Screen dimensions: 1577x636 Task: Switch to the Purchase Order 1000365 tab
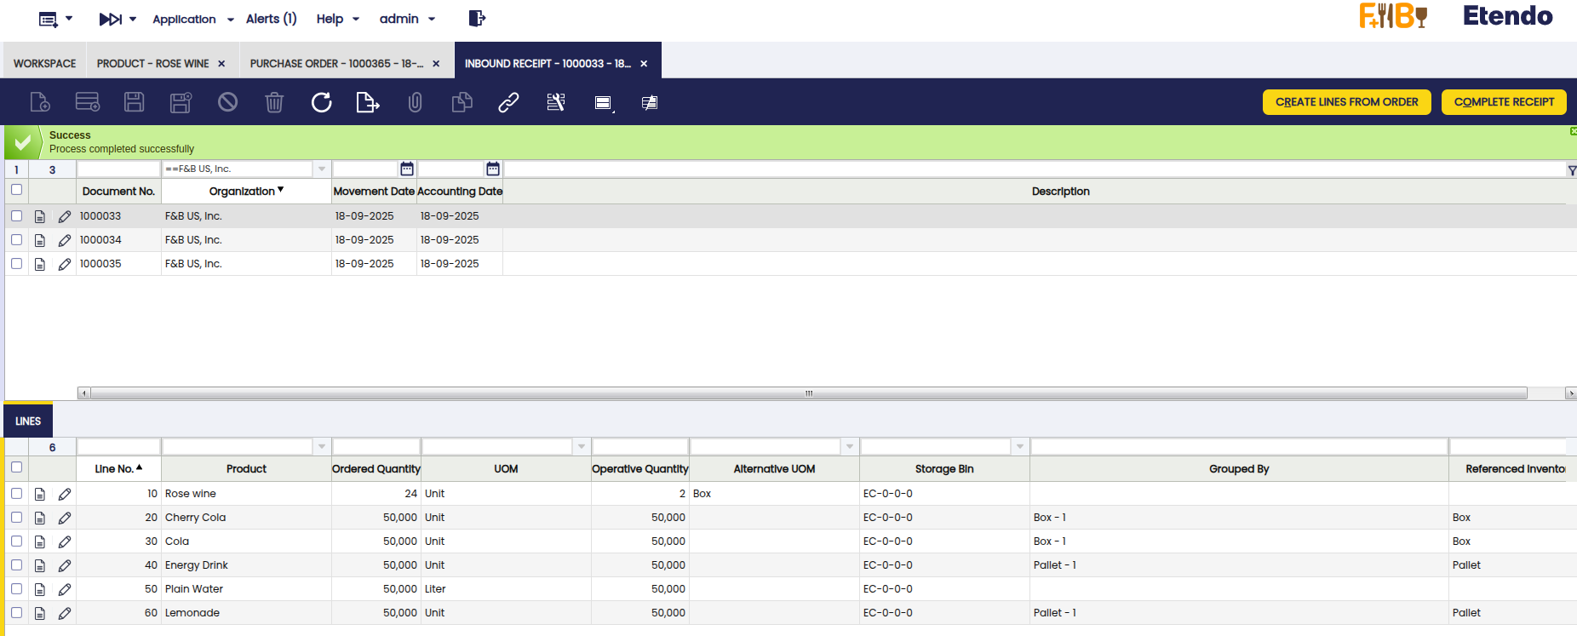coord(336,64)
